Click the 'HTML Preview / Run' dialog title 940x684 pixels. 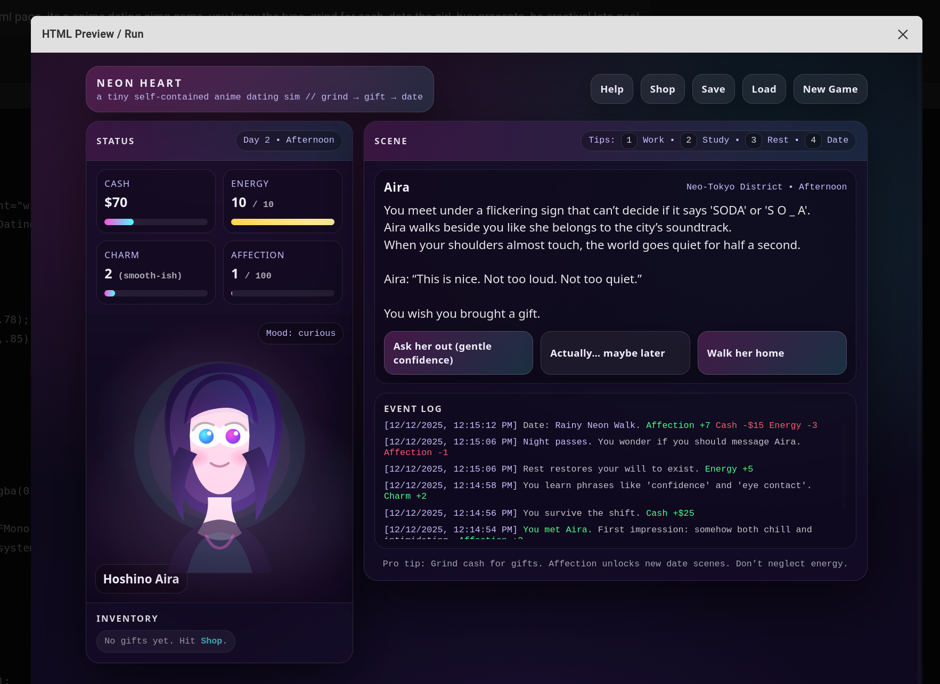coord(93,34)
